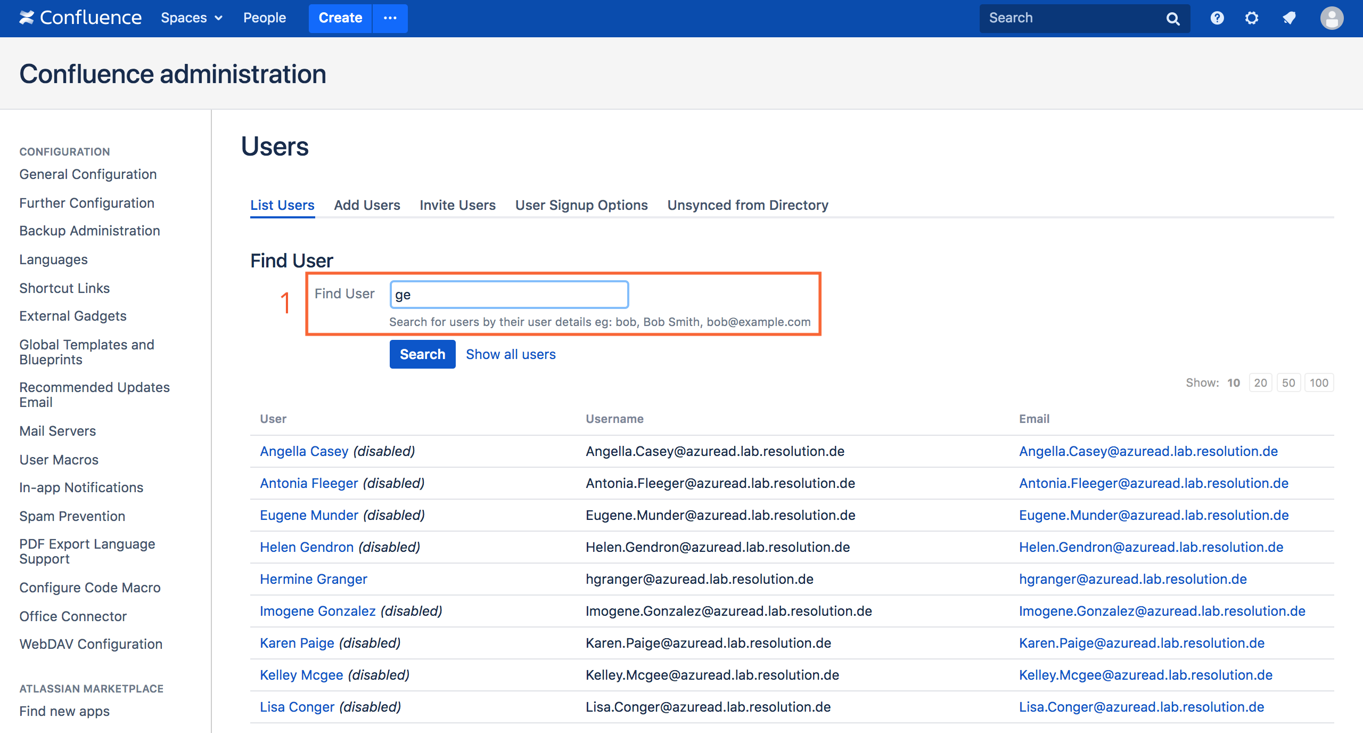Click Eugene.Munder email link
The image size is (1363, 733).
tap(1154, 515)
